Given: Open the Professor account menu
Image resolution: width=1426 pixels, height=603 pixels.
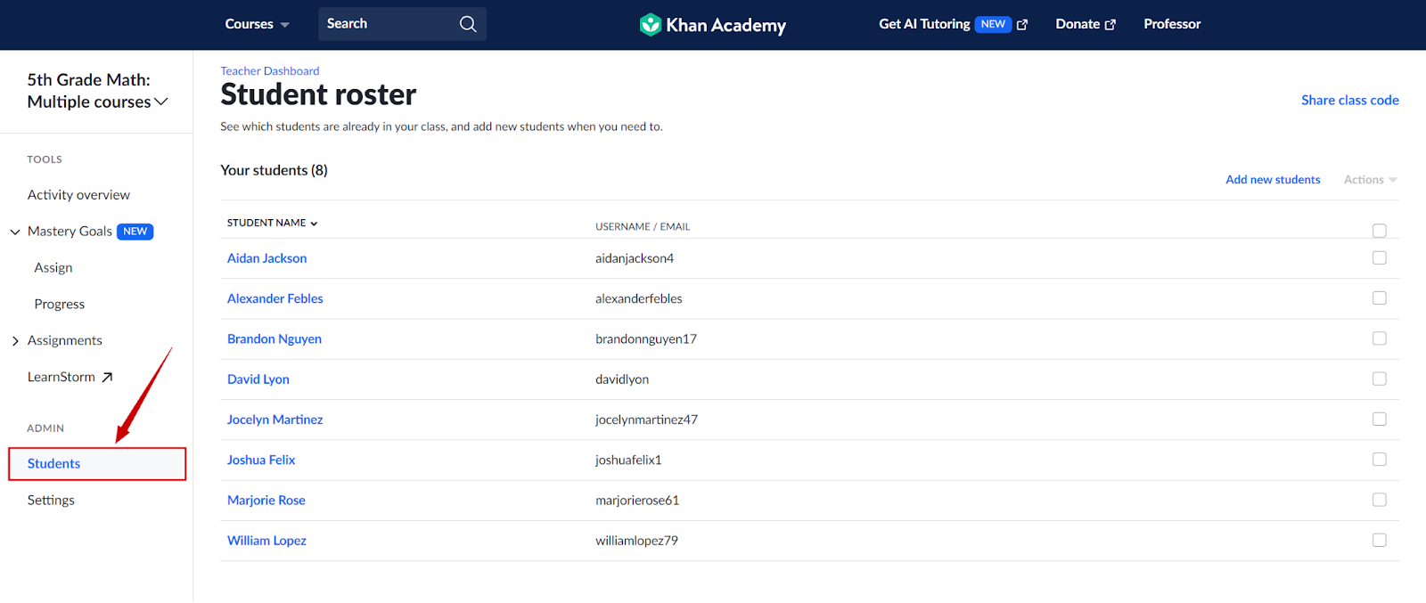Looking at the screenshot, I should point(1172,24).
